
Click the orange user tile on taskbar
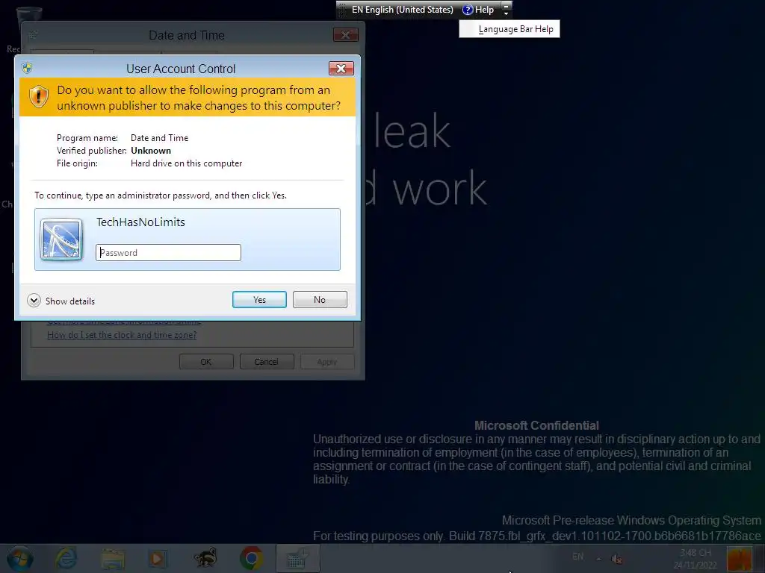pos(740,558)
